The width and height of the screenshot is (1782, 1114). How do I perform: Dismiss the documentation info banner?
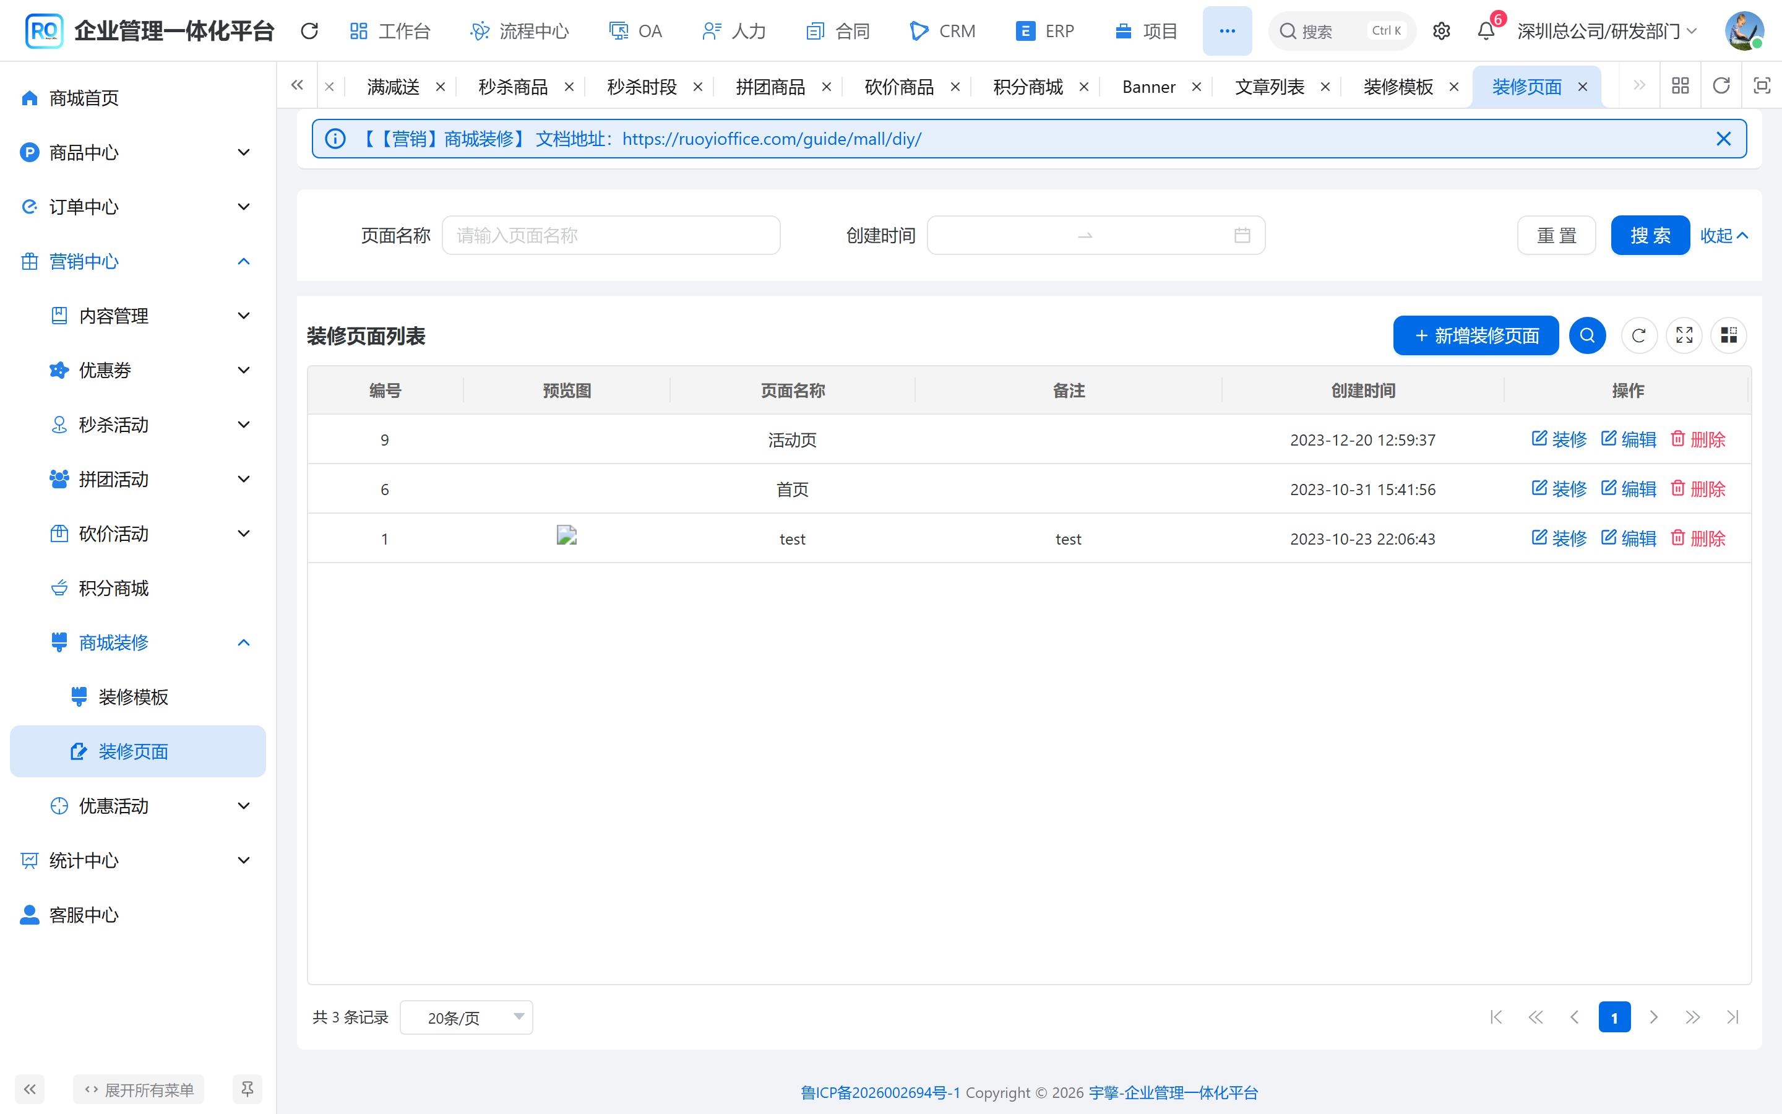pos(1723,139)
